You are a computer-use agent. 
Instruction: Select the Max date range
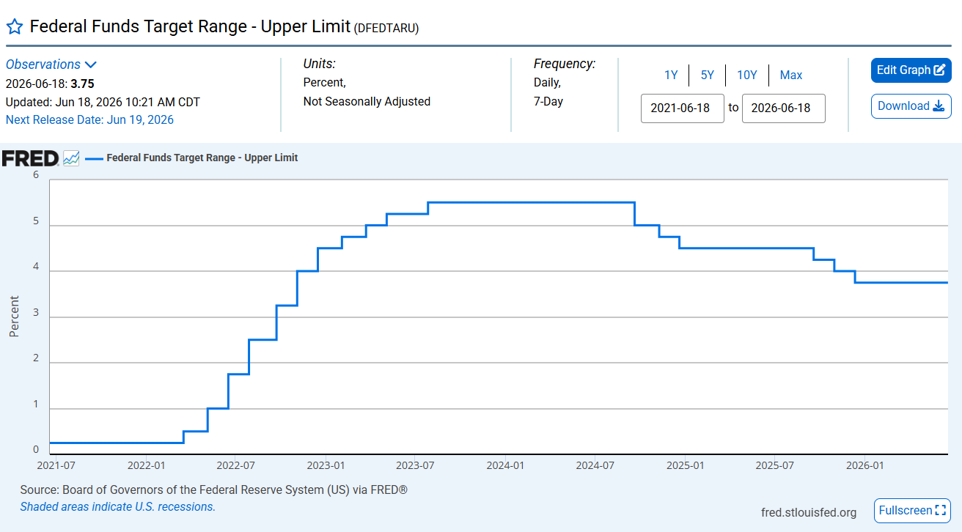791,75
